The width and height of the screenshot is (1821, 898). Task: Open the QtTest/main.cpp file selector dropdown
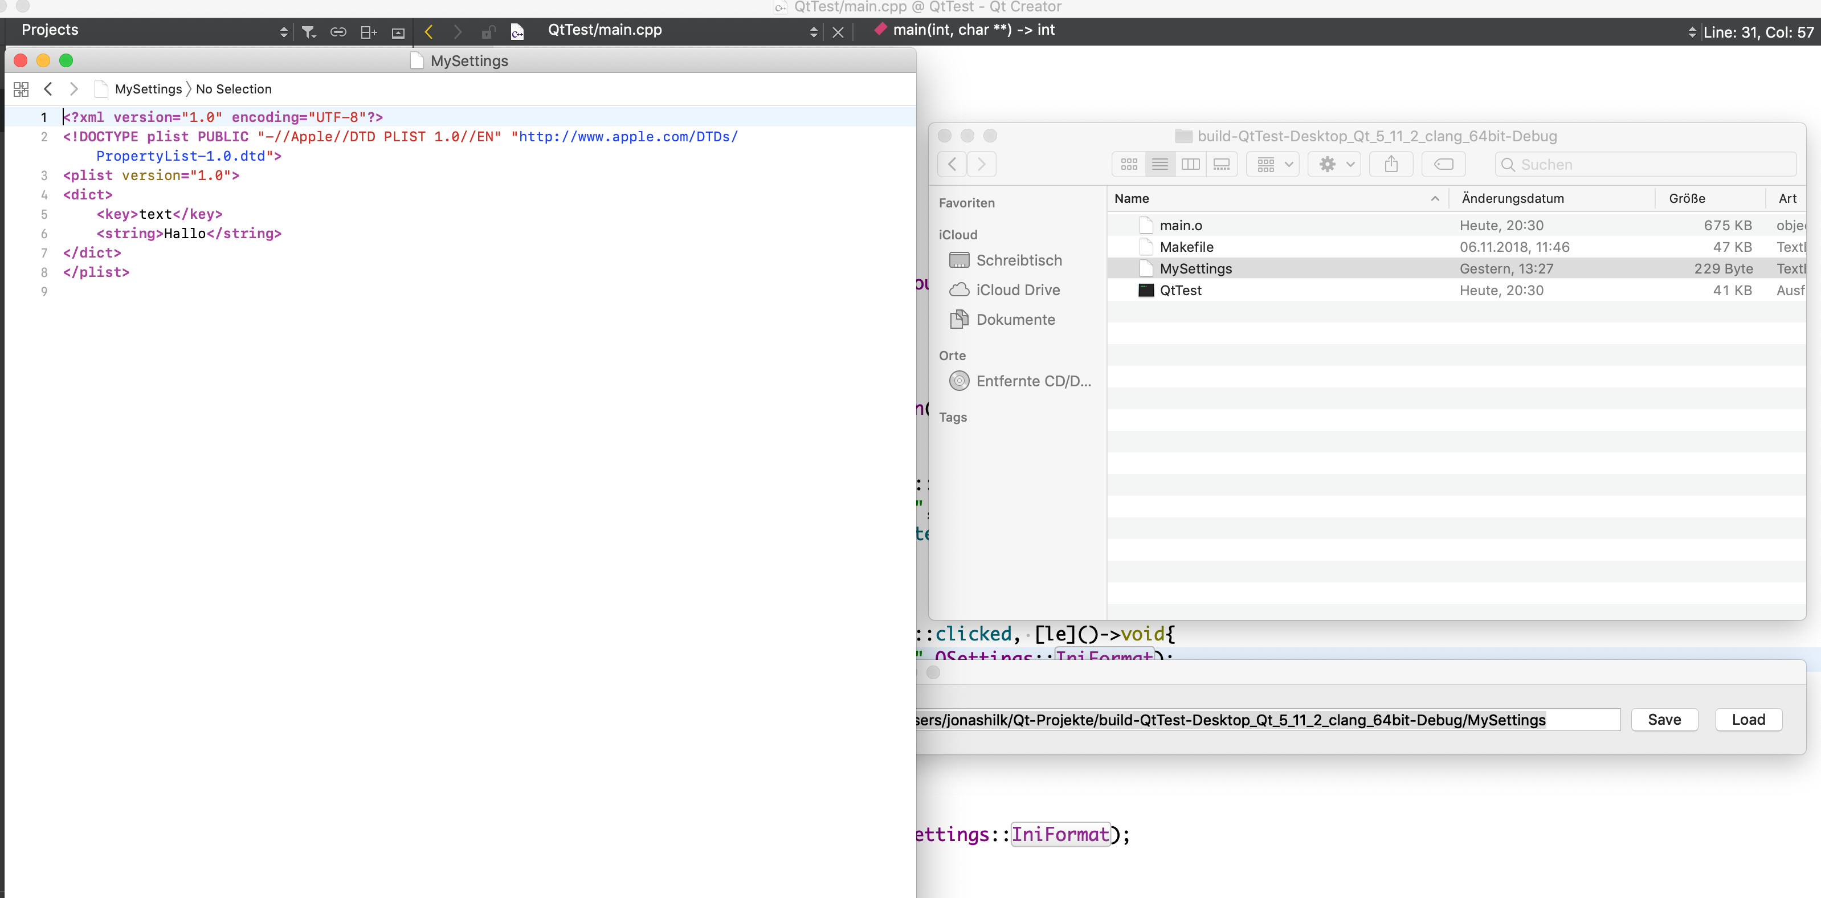pos(814,32)
